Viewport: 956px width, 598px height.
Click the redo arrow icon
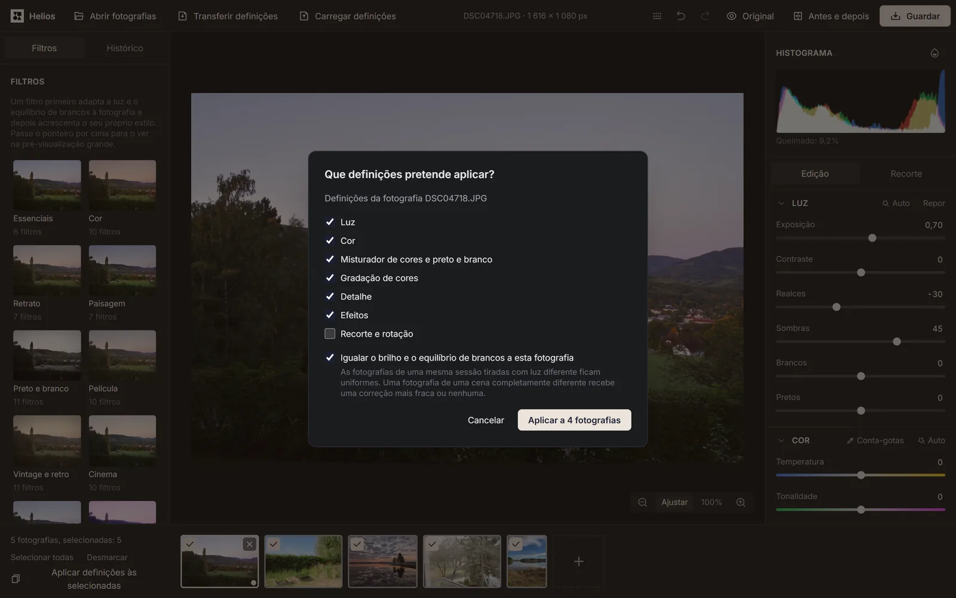[x=705, y=16]
